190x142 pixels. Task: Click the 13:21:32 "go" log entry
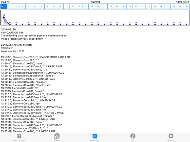point(21,104)
